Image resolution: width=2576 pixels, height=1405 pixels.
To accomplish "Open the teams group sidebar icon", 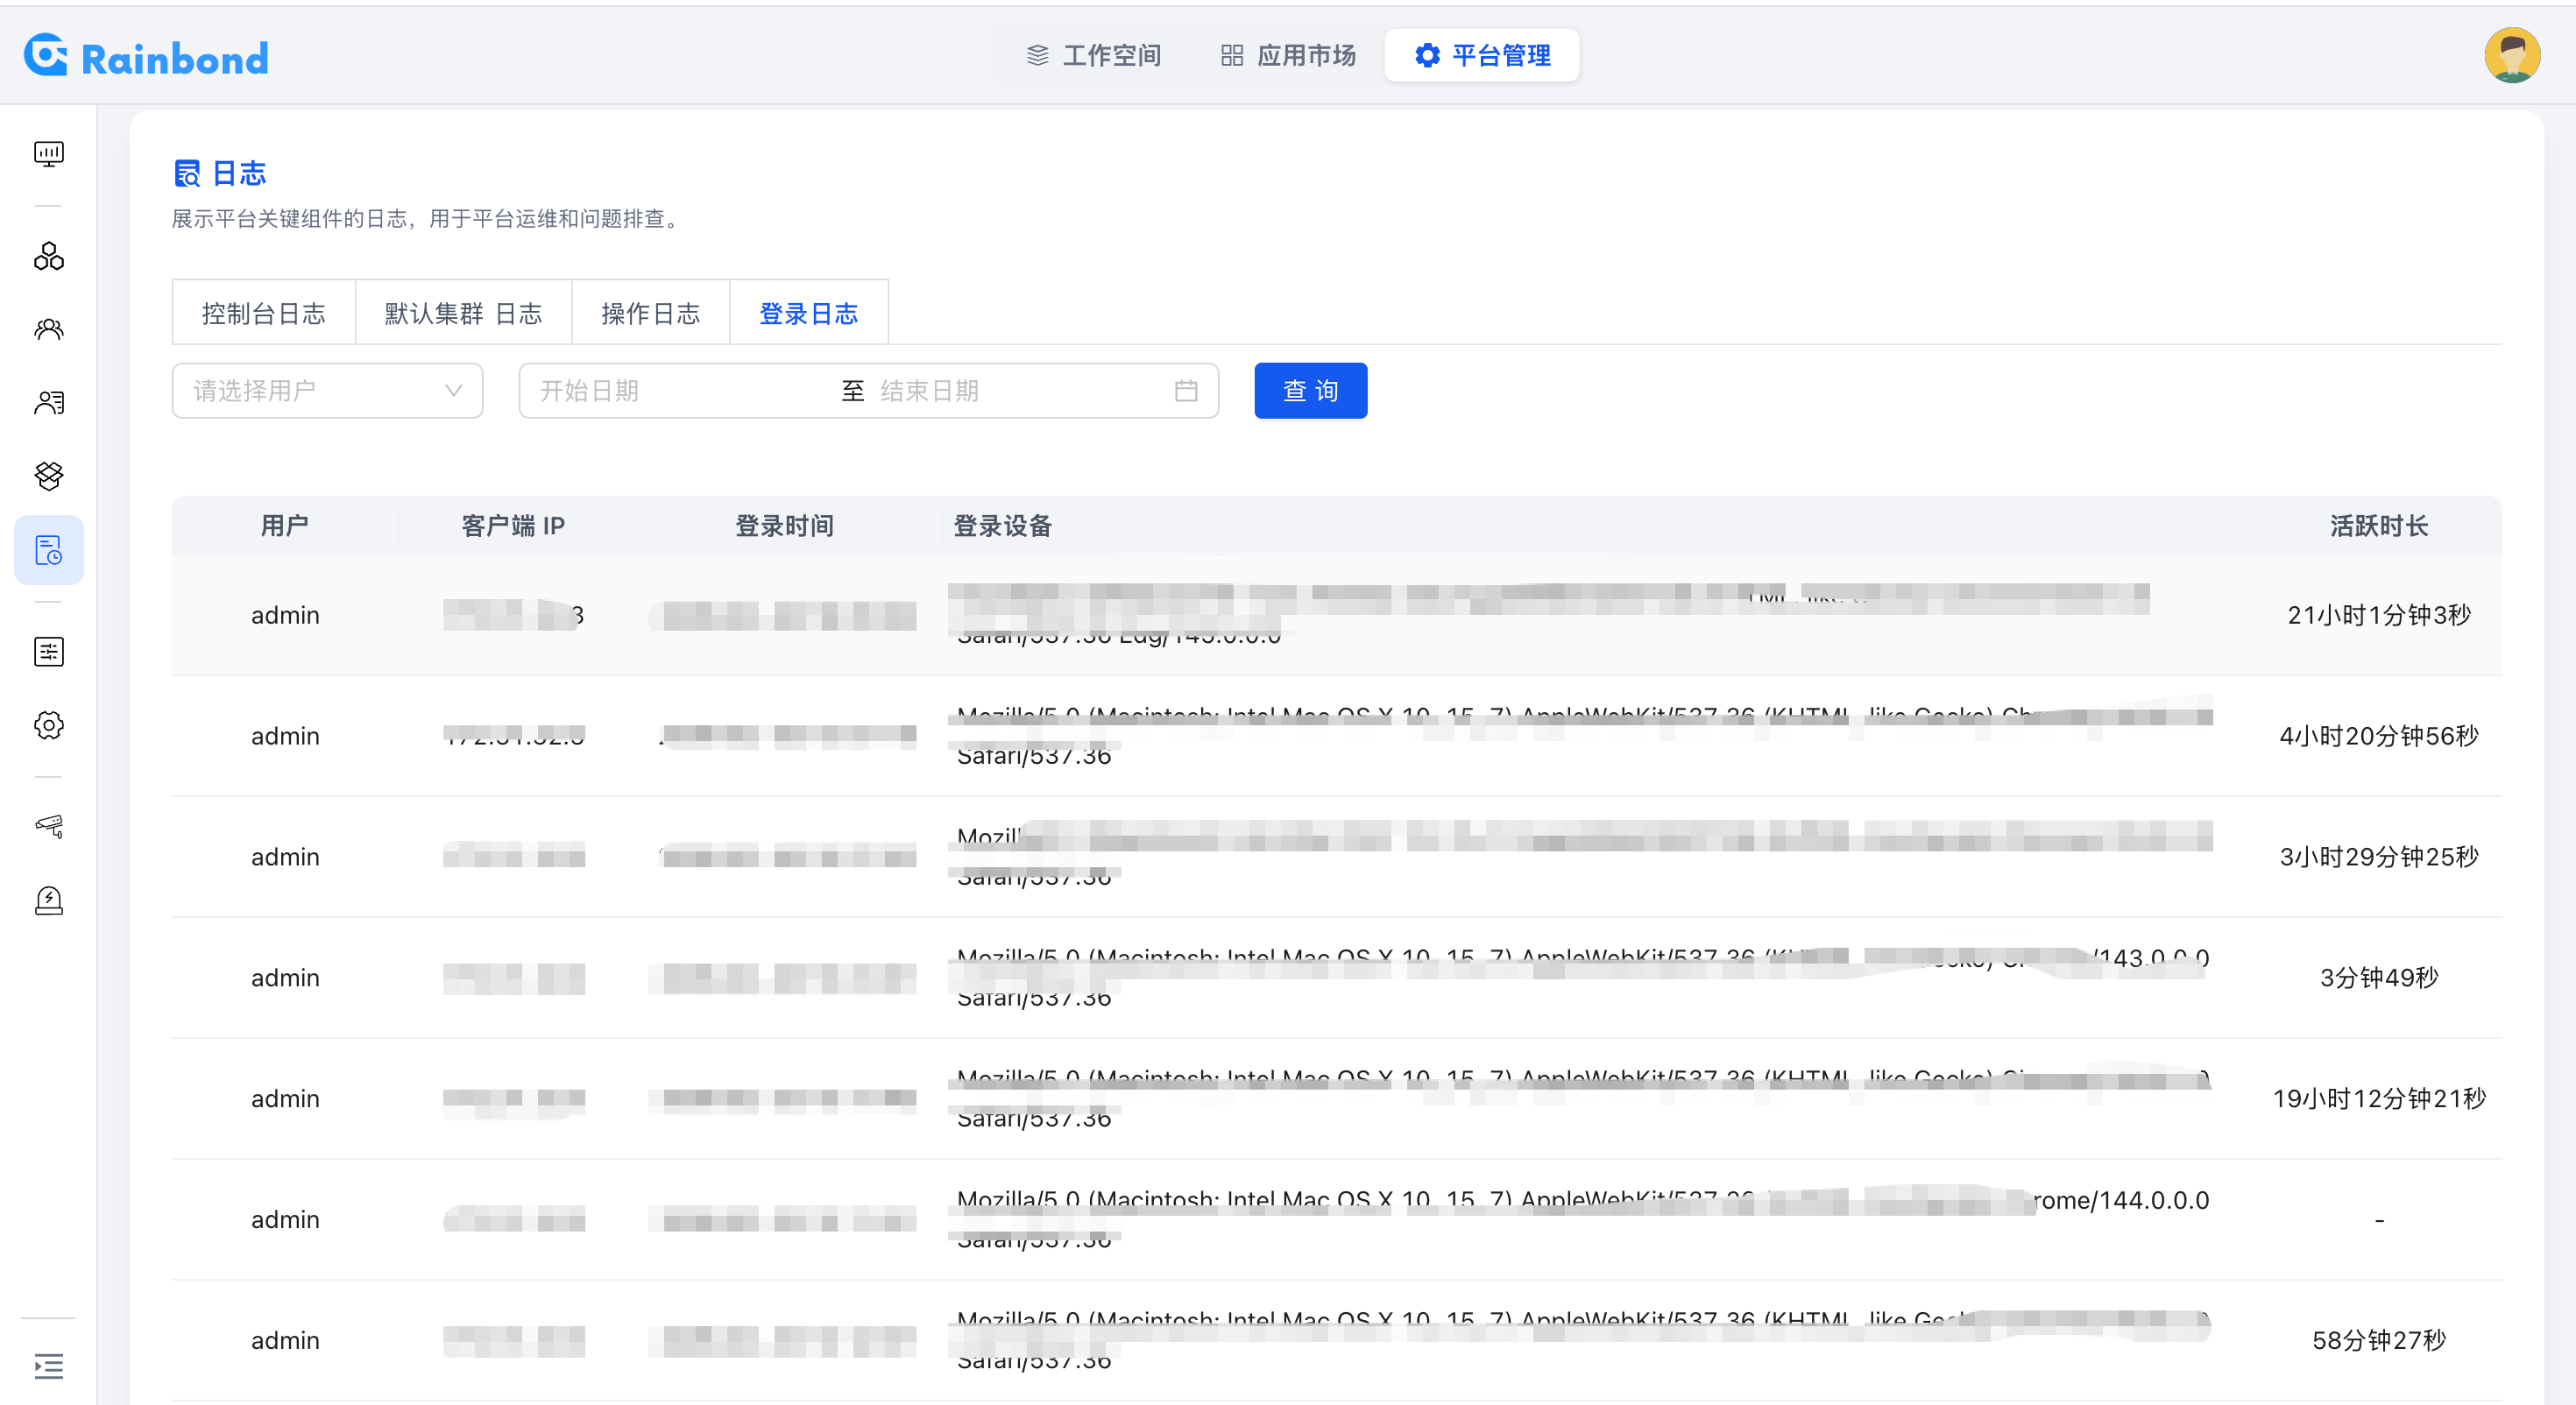I will [48, 329].
